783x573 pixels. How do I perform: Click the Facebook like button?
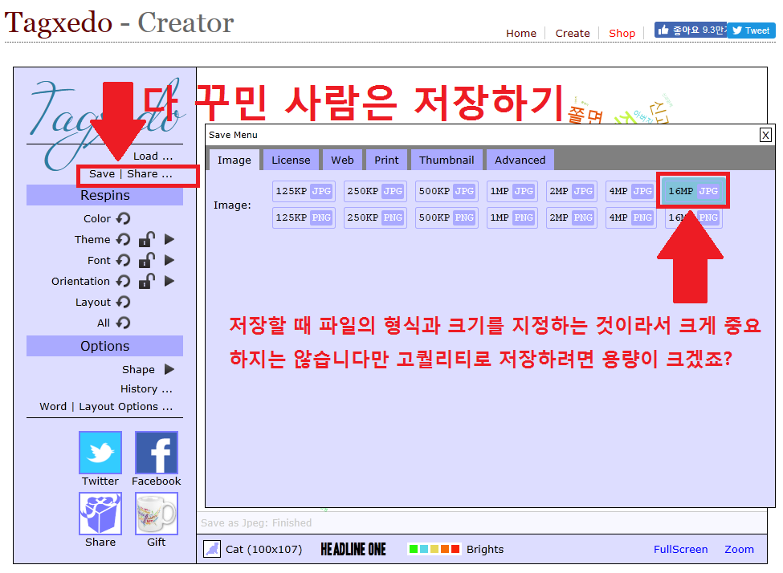[691, 30]
